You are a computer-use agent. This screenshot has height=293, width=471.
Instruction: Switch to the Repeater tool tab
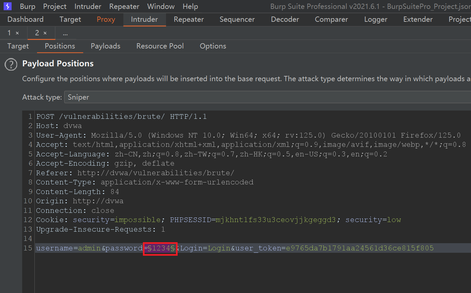pyautogui.click(x=189, y=19)
